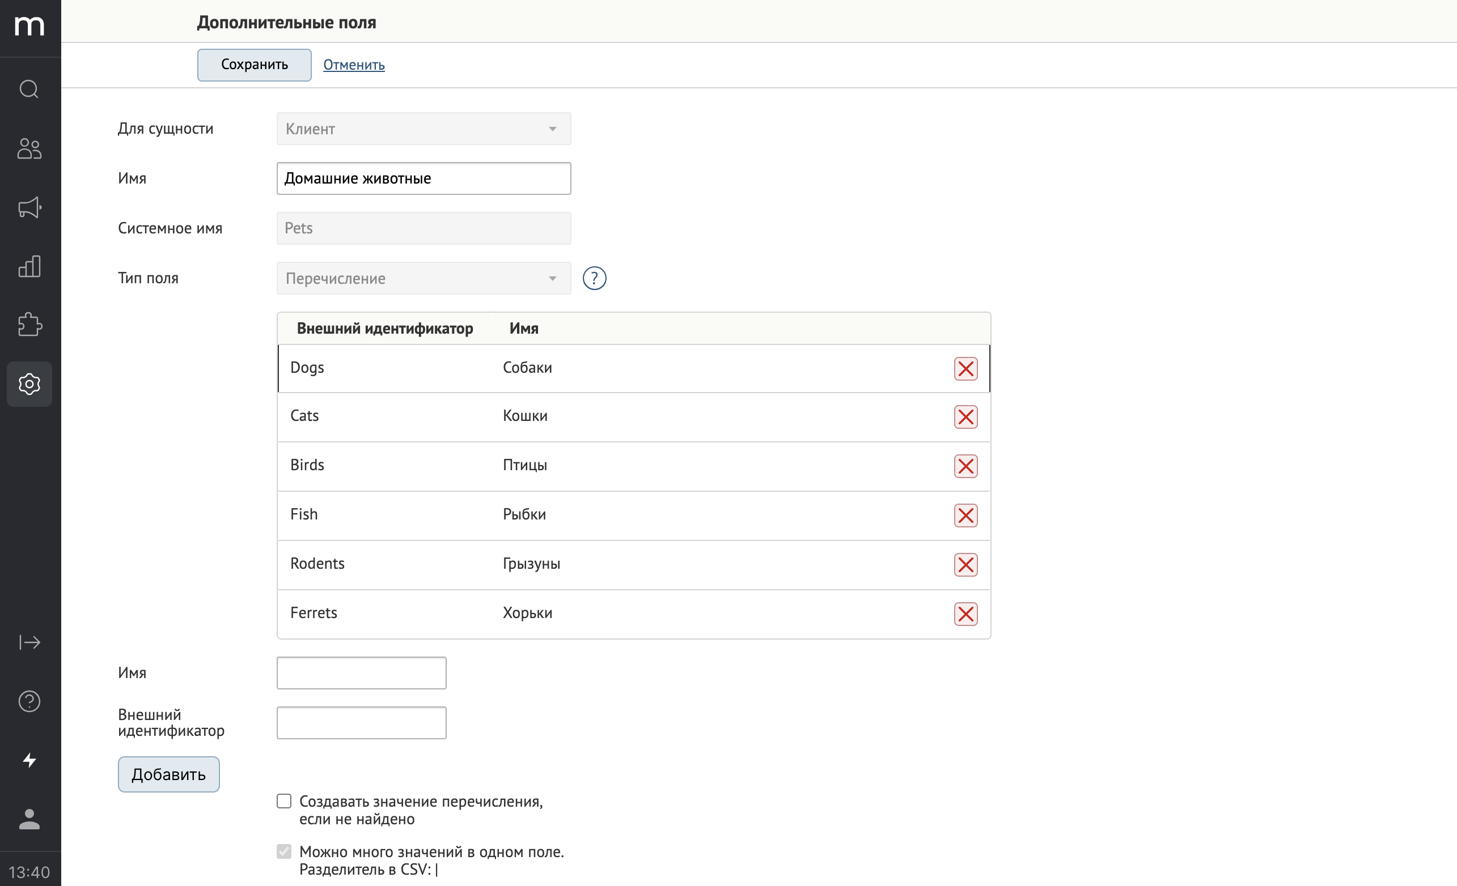Select the 'Cats' identifier cell

click(304, 416)
